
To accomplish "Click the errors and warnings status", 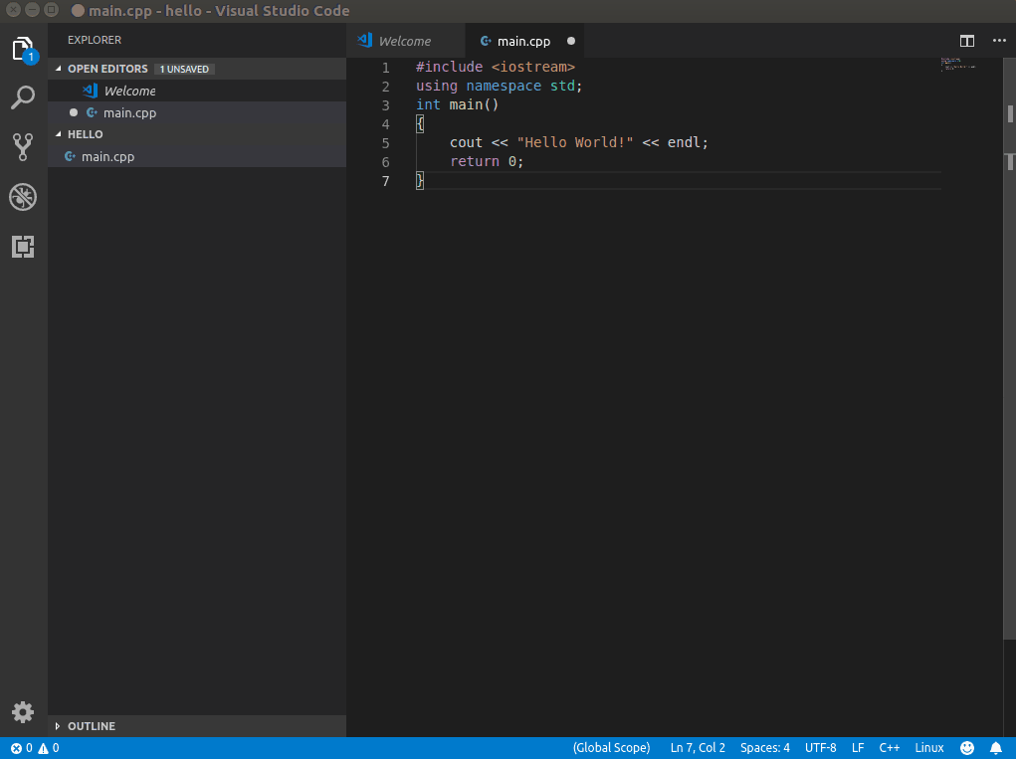I will [x=35, y=748].
